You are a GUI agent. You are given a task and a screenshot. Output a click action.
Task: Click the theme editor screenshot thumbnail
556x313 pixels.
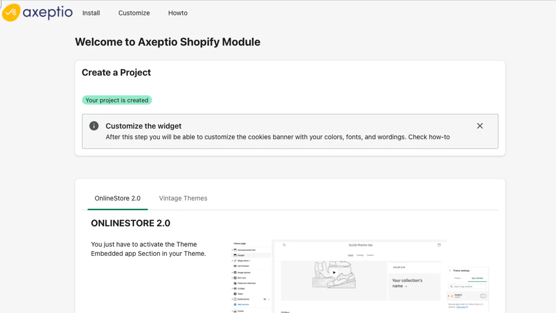pyautogui.click(x=360, y=276)
